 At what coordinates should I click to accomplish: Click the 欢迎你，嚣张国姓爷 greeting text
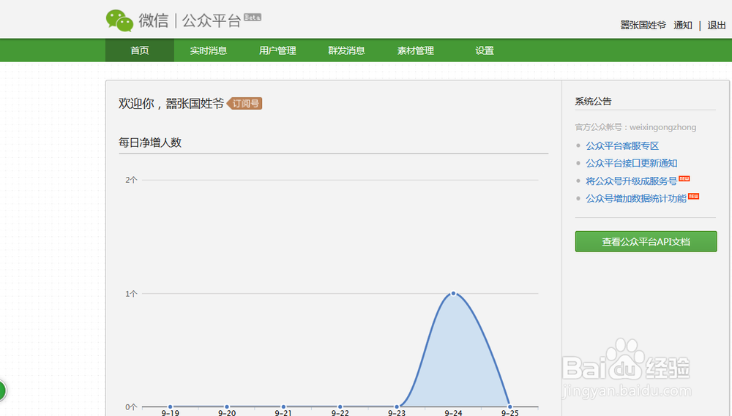[x=171, y=103]
